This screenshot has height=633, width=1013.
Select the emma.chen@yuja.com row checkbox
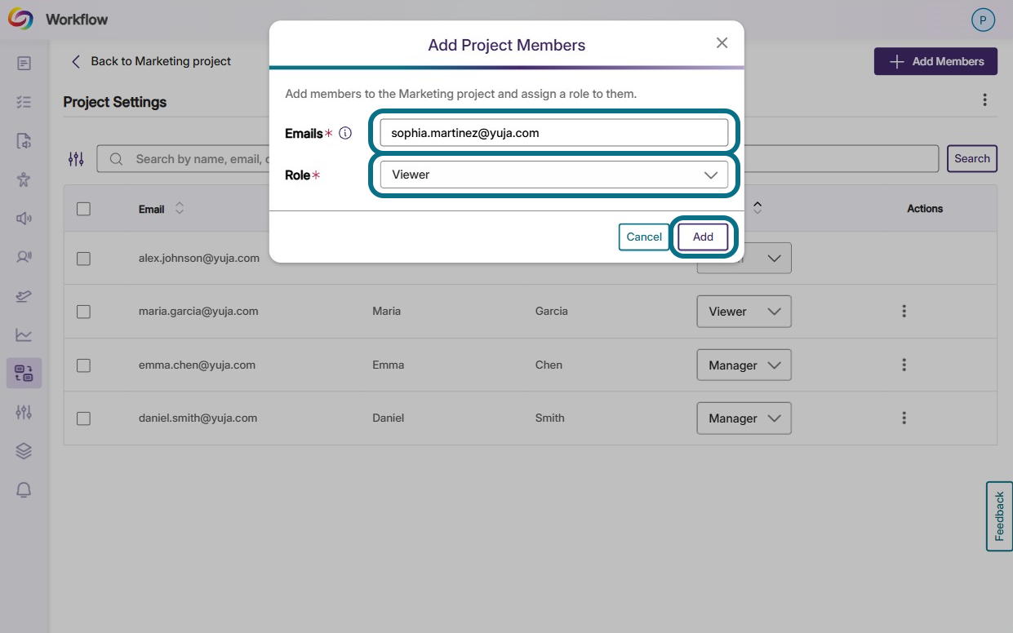pyautogui.click(x=83, y=365)
